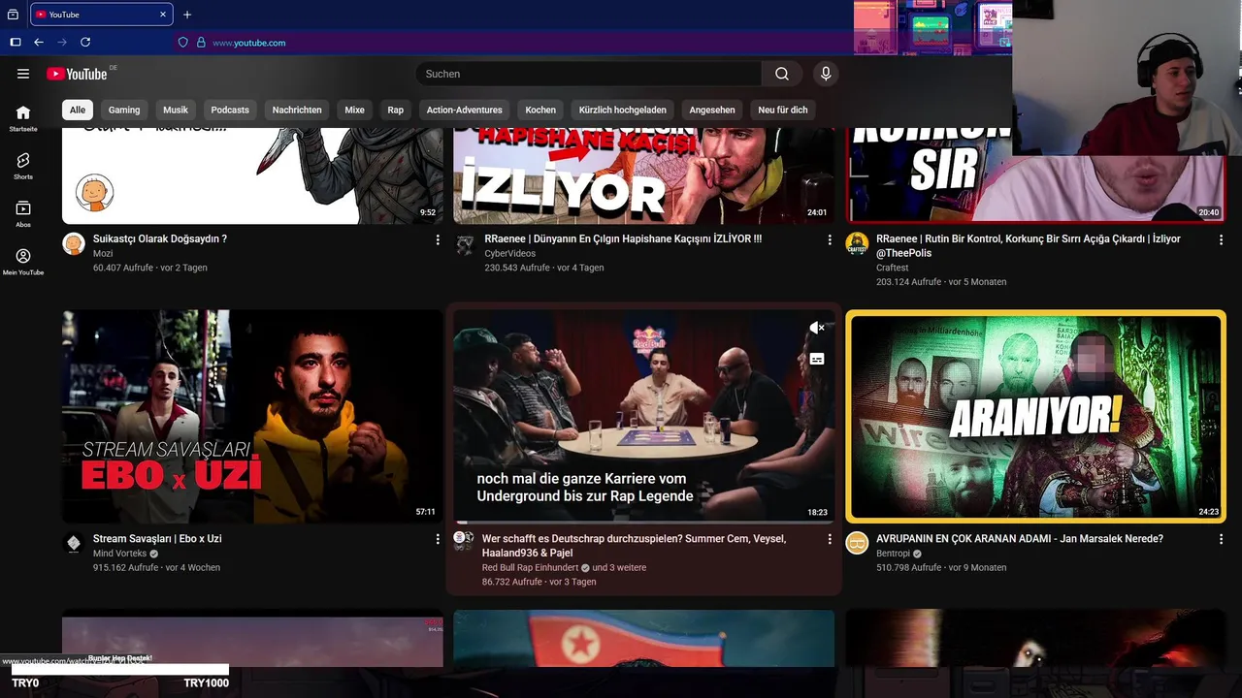Screen dimensions: 1242x698
Task: Open Mind Vorteks channel avatar
Action: click(x=74, y=543)
